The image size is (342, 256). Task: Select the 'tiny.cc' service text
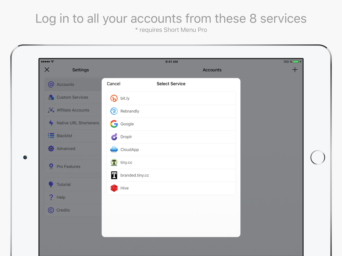pyautogui.click(x=126, y=162)
